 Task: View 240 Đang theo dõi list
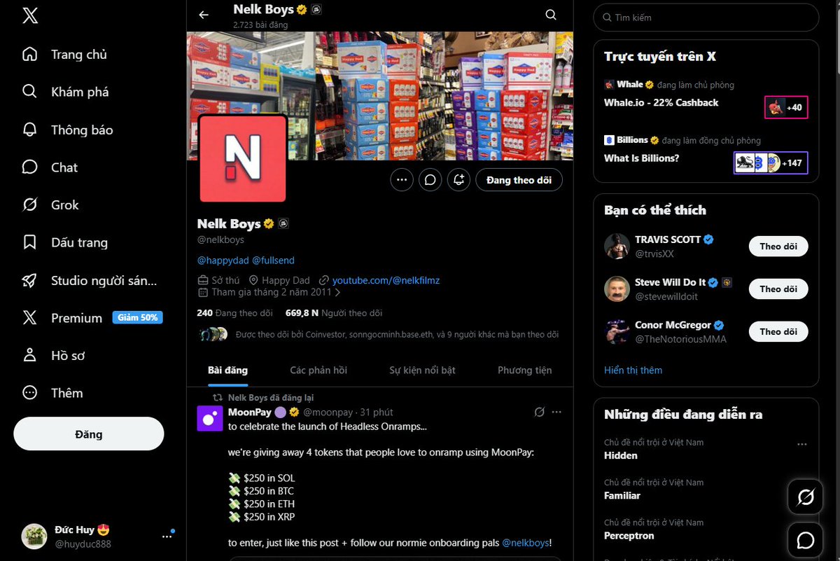[x=234, y=313]
